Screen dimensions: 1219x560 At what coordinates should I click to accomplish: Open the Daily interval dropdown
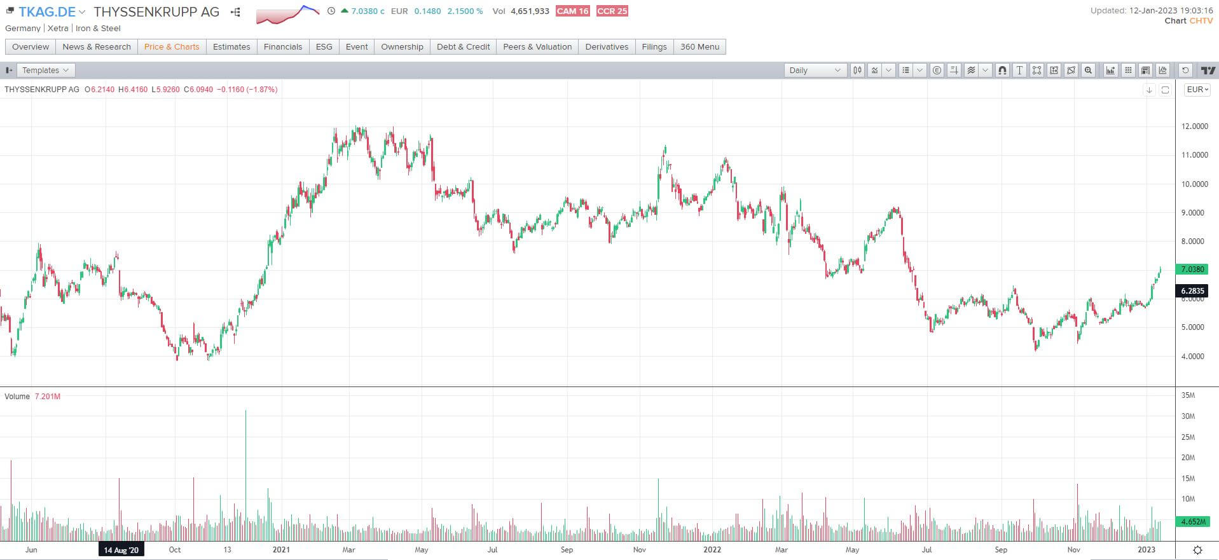815,71
